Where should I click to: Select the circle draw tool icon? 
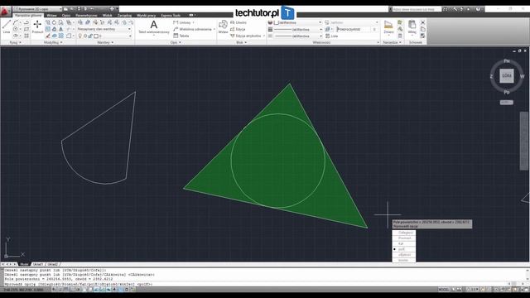click(x=16, y=29)
